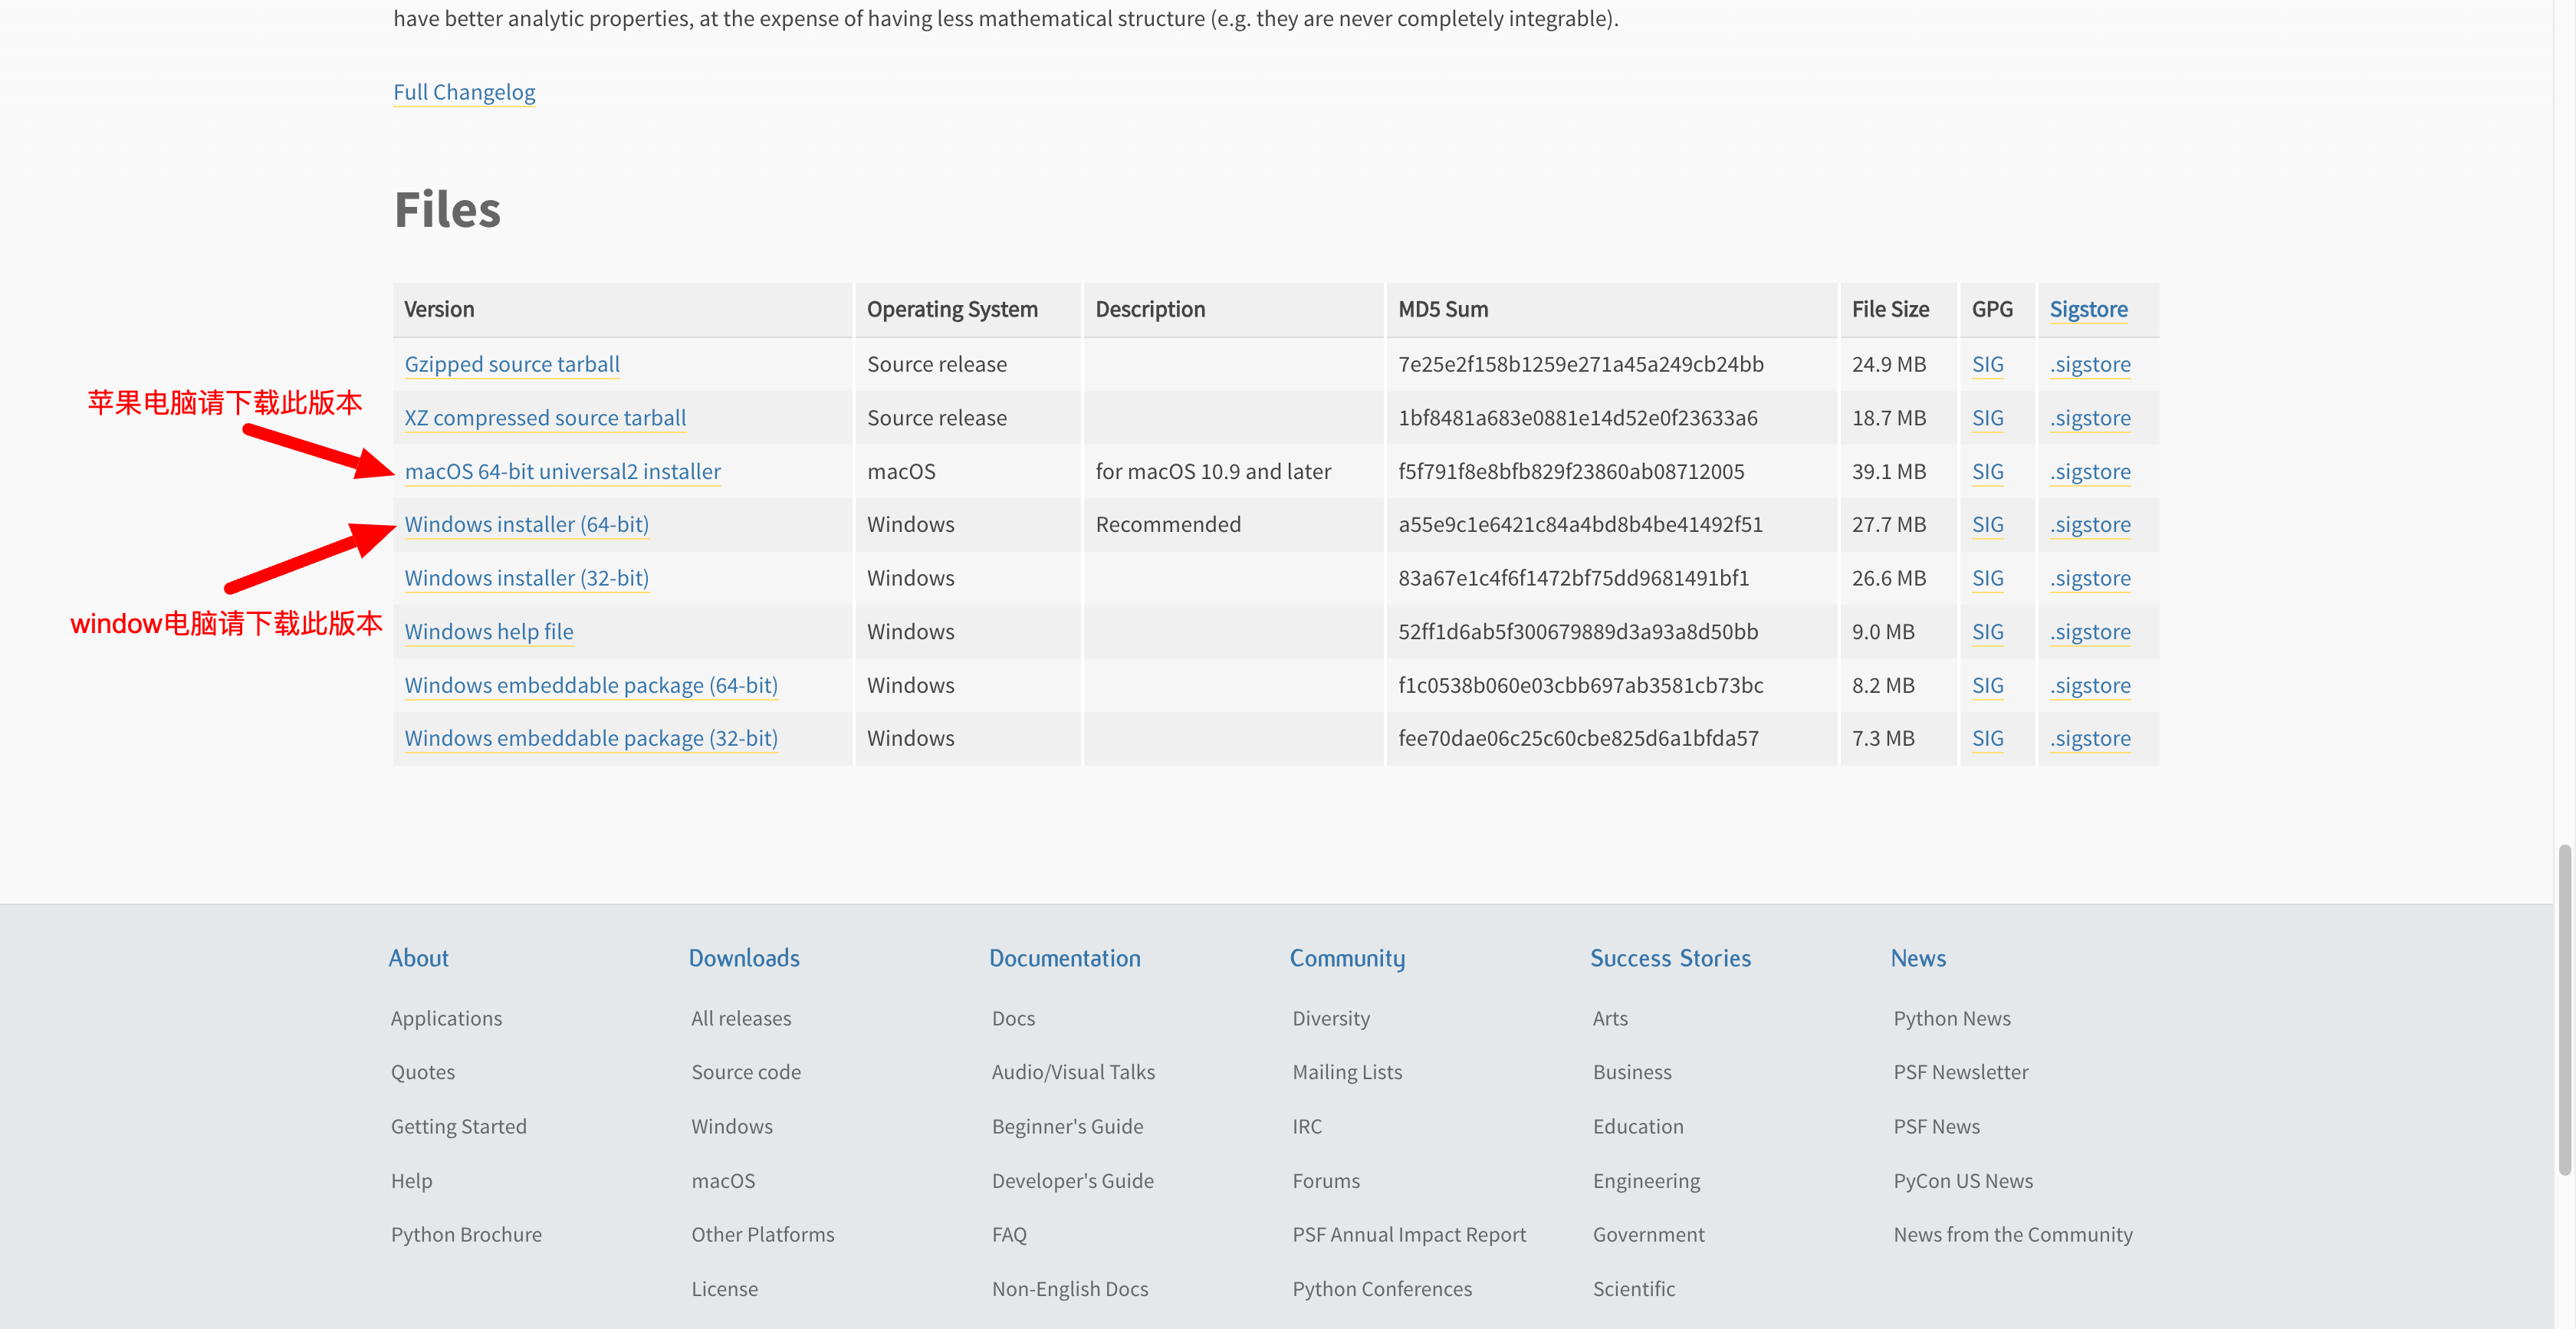Click the vertical page scrollbar
This screenshot has width=2576, height=1329.
pyautogui.click(x=2564, y=1010)
